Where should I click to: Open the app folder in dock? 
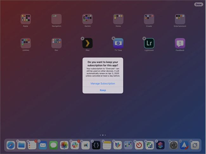tap(128, 145)
